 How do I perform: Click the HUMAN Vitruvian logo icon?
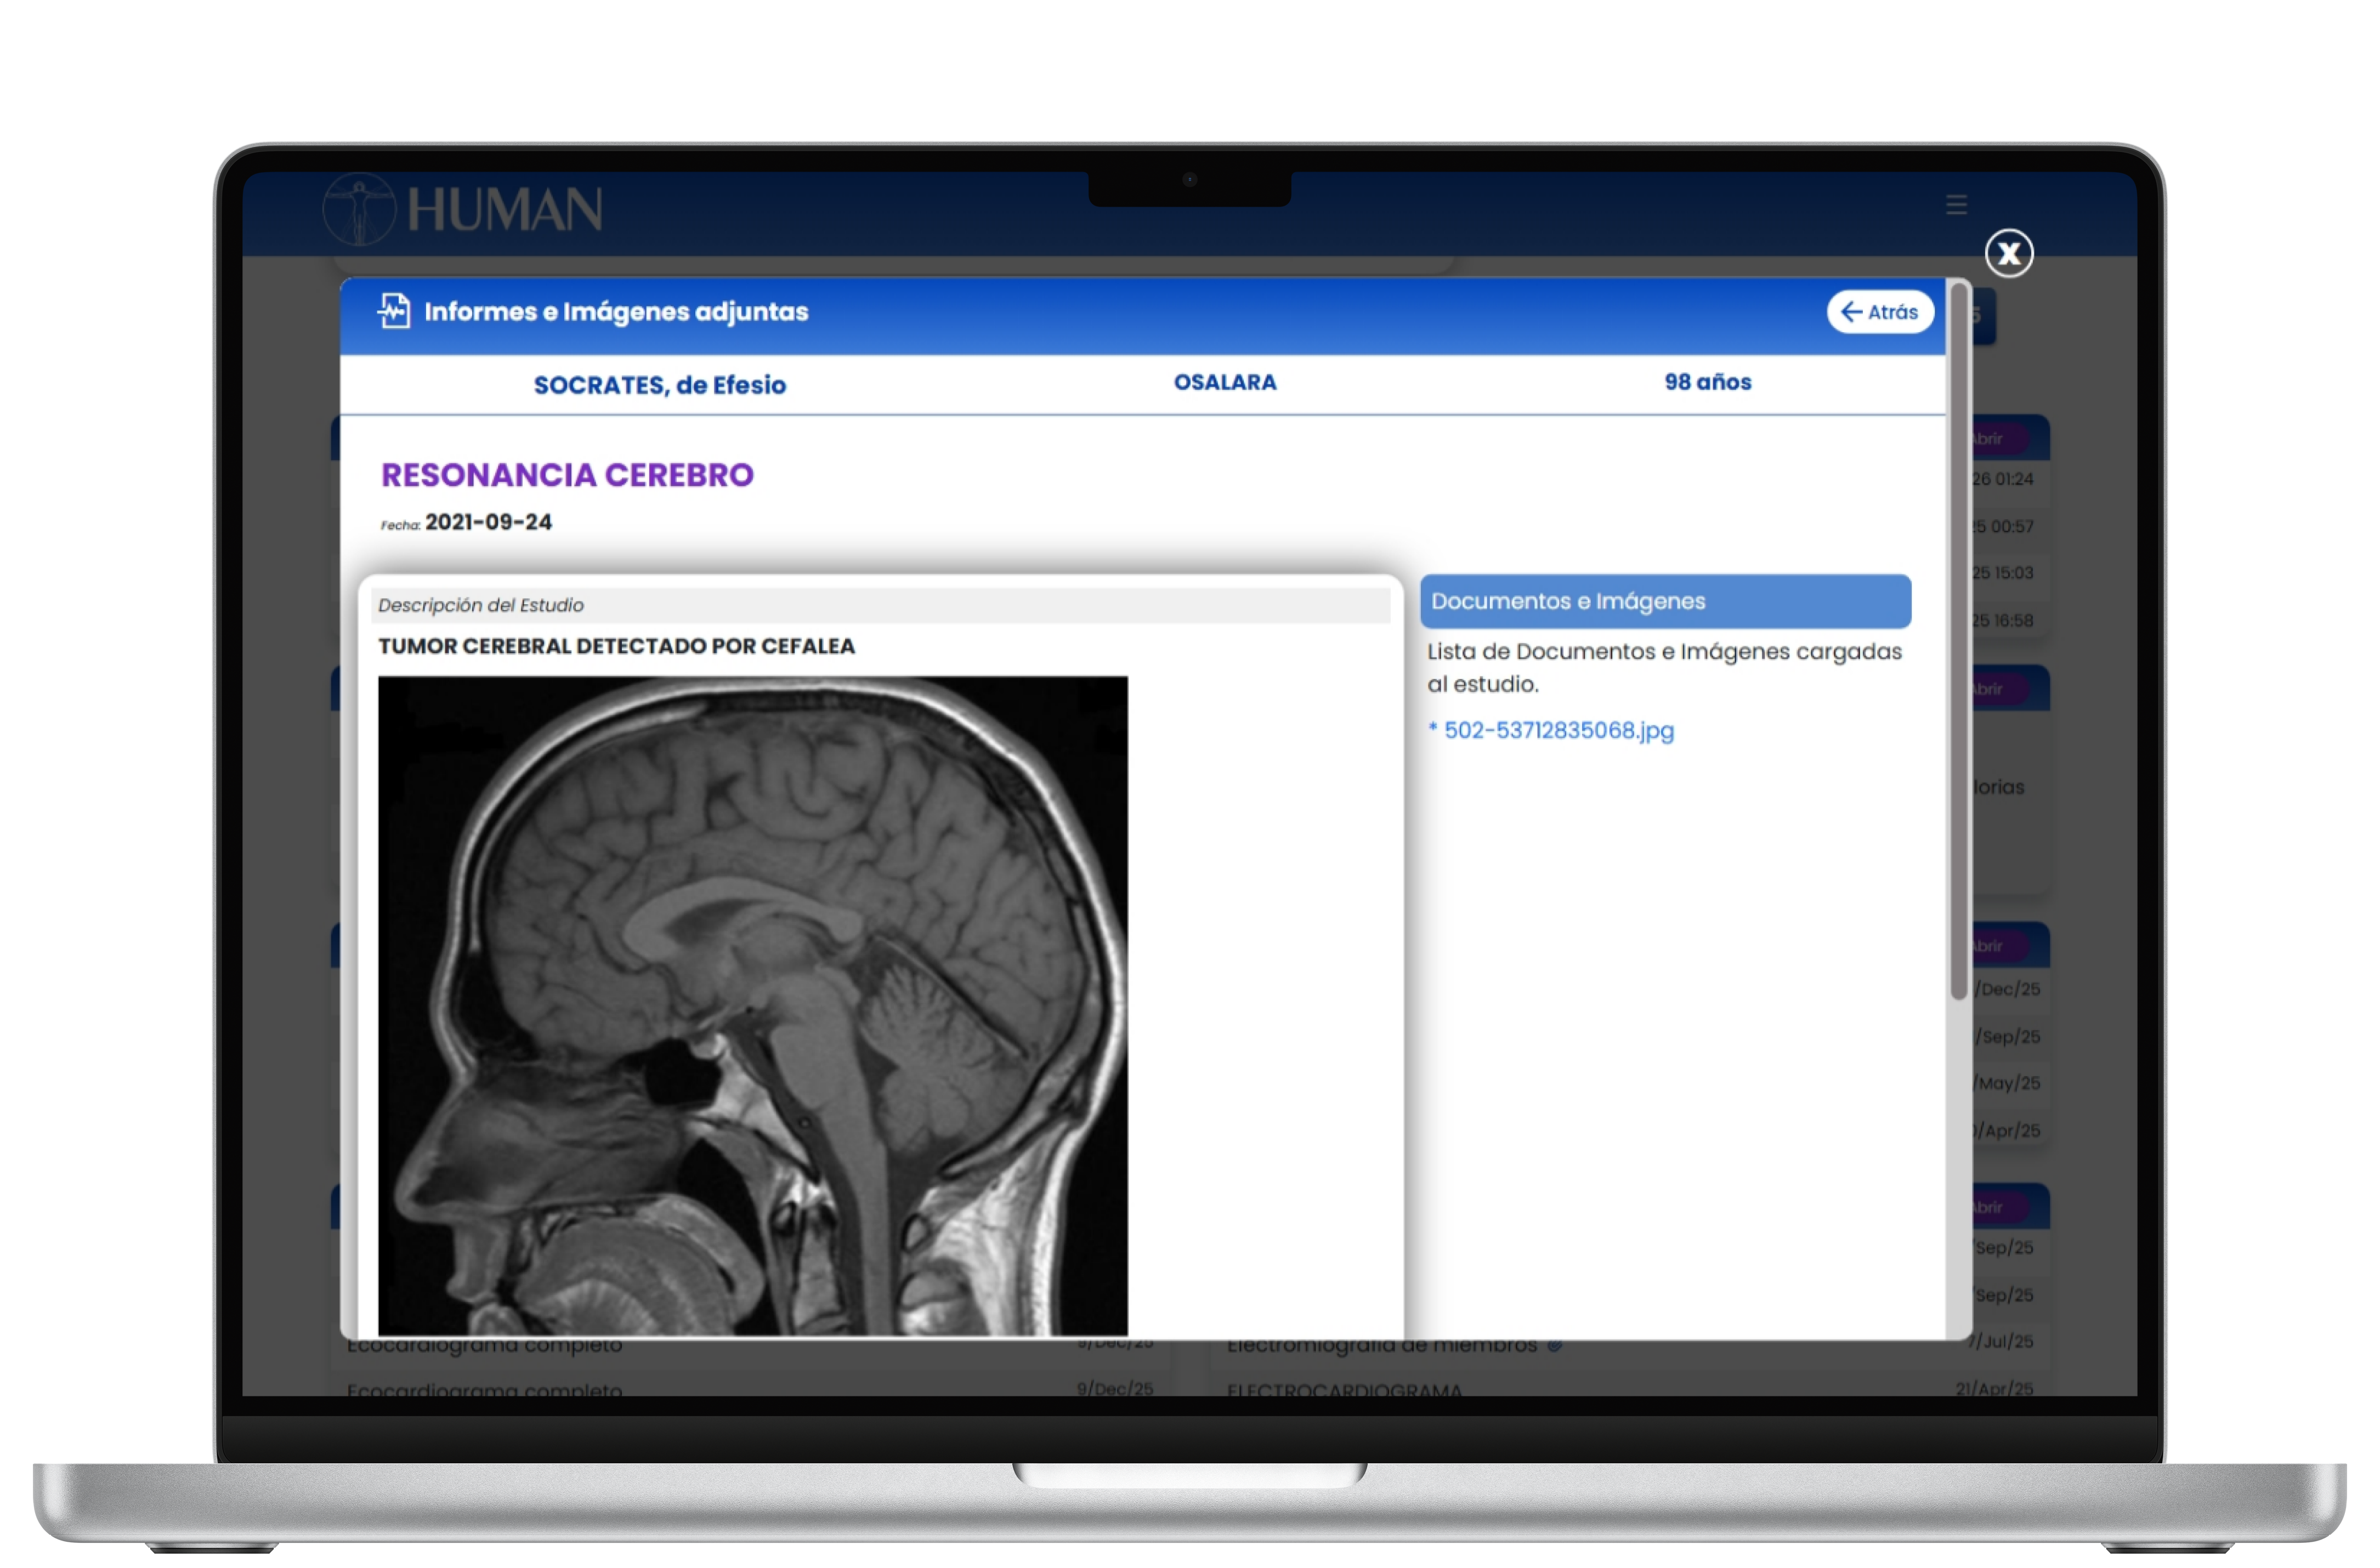pos(359,209)
